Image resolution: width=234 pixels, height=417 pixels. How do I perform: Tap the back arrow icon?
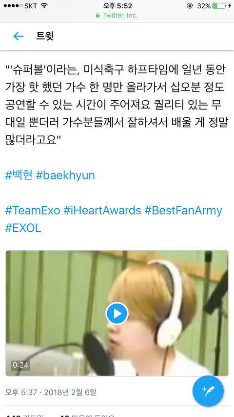click(19, 36)
